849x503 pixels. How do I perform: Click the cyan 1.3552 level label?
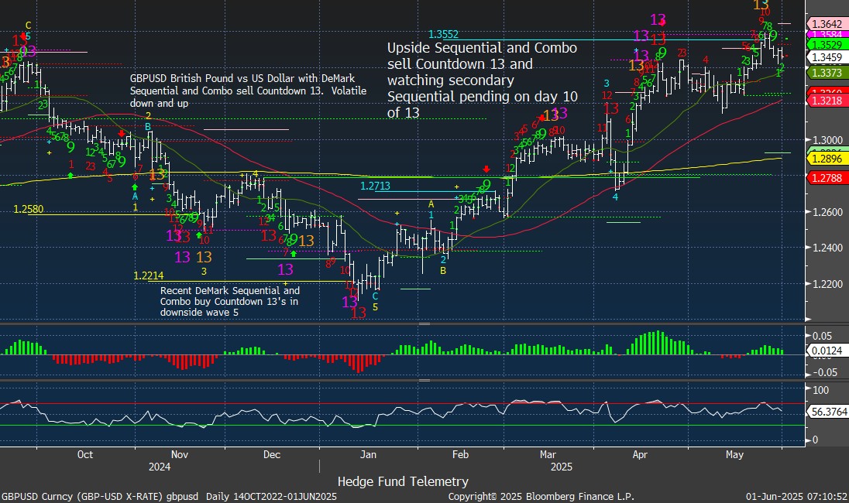[443, 34]
